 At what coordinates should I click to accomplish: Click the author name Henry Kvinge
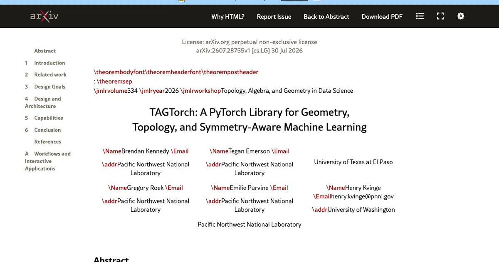point(363,188)
